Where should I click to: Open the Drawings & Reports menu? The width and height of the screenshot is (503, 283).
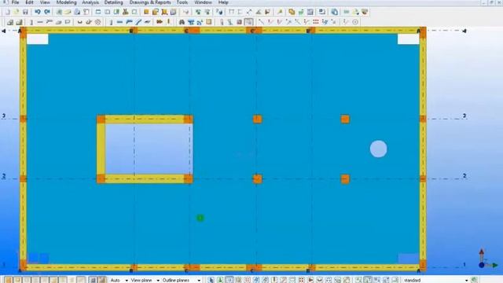click(150, 2)
